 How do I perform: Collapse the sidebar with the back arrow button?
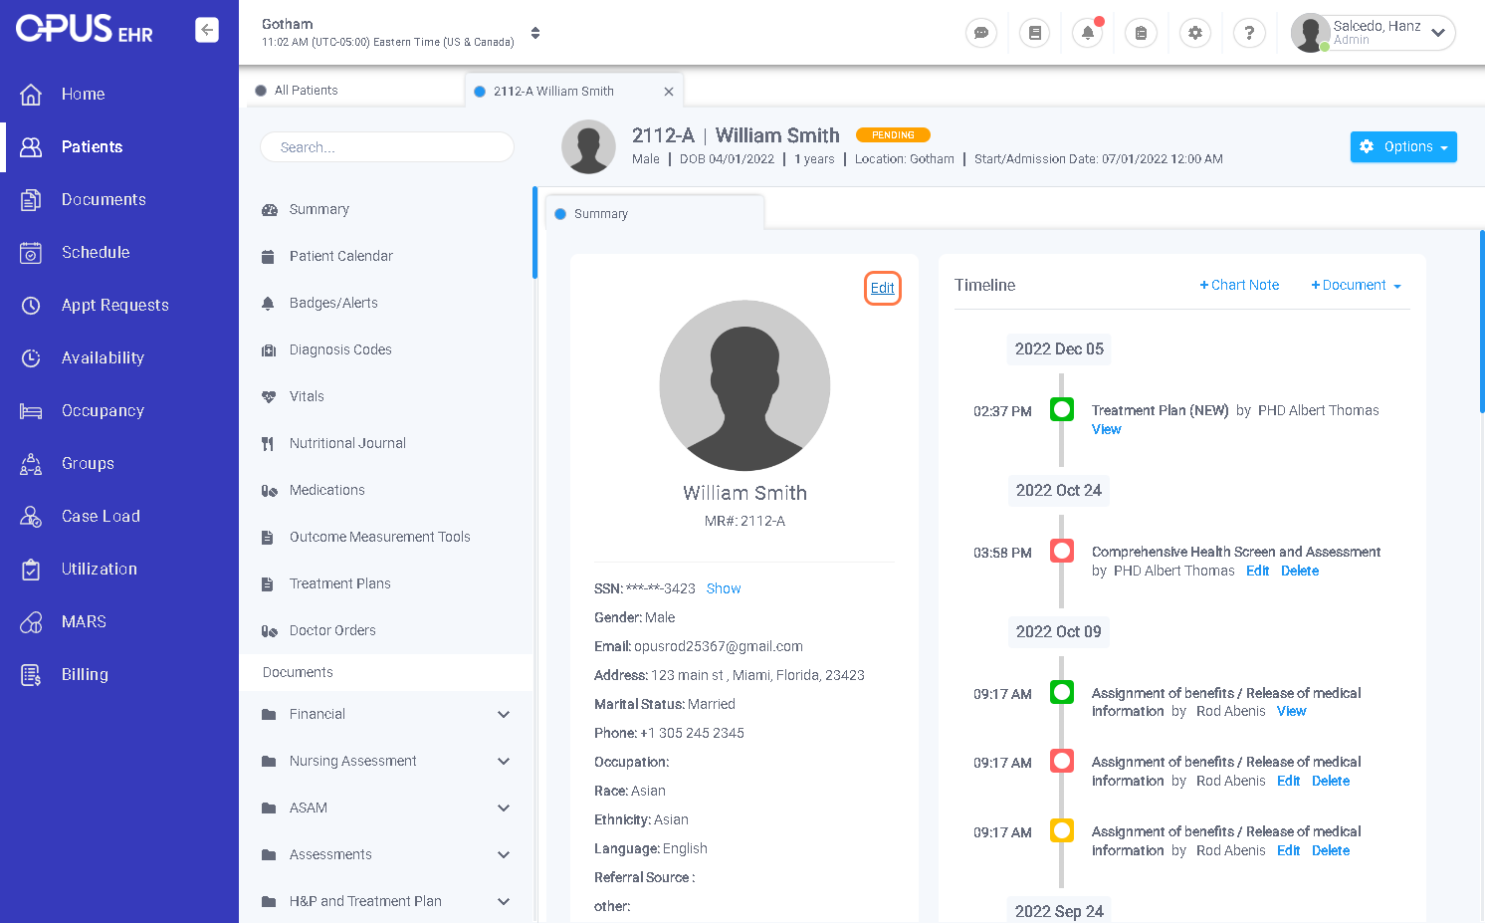207,30
